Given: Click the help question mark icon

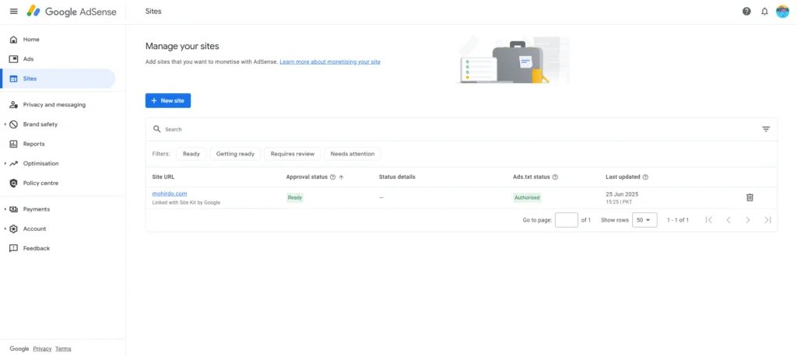Looking at the screenshot, I should [x=746, y=12].
